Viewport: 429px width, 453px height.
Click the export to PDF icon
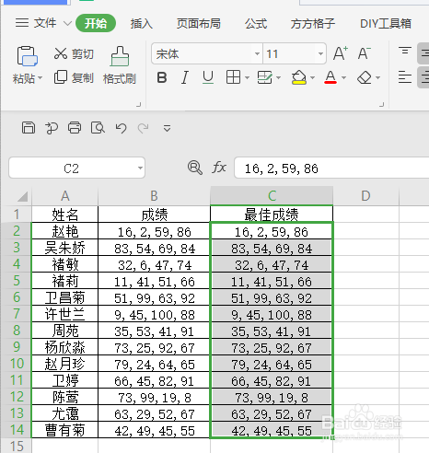coord(52,128)
